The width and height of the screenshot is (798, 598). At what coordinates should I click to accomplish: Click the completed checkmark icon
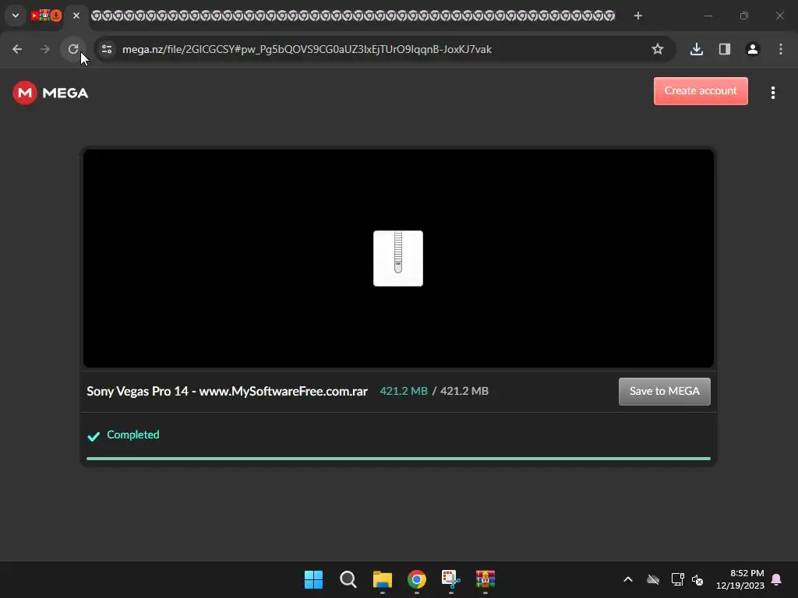[94, 436]
